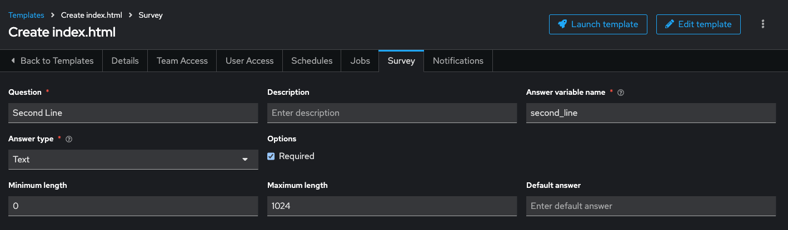
Task: Go back to Templates tab
Action: pyautogui.click(x=52, y=61)
